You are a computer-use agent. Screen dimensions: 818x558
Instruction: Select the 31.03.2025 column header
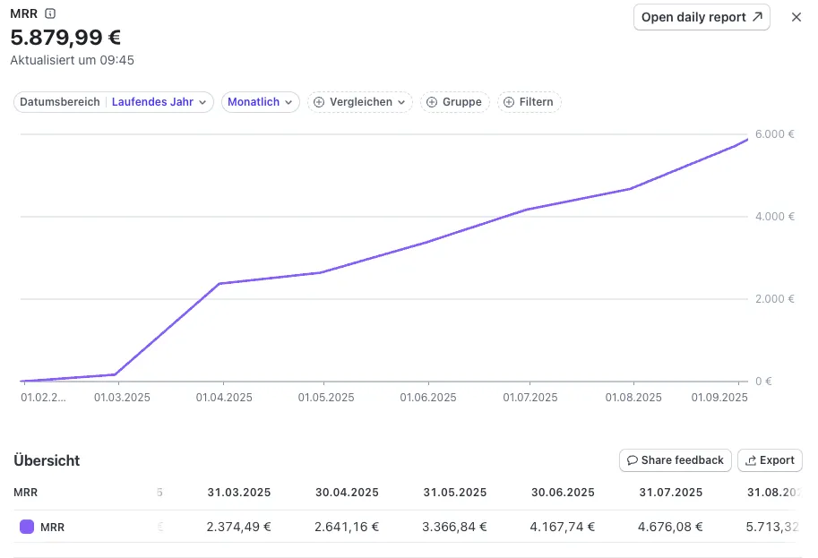(238, 493)
